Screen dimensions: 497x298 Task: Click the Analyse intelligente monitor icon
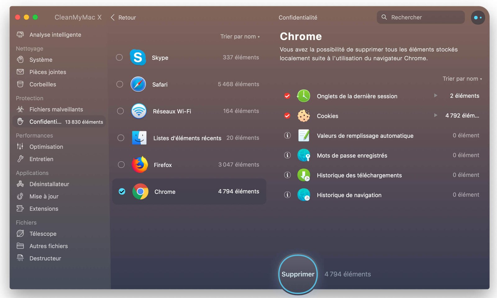point(20,34)
